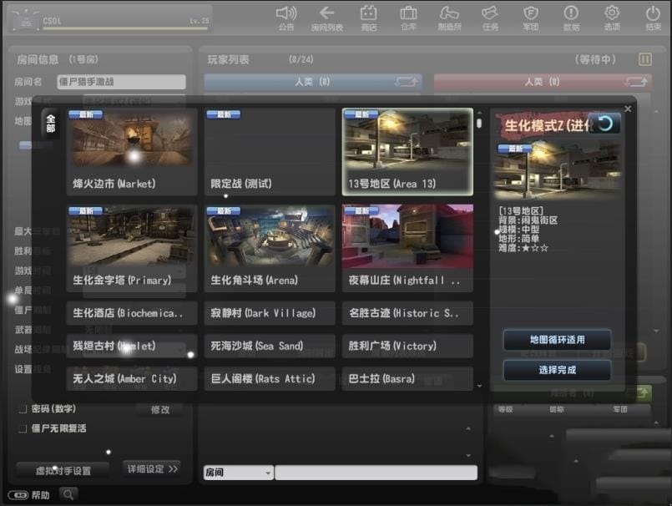Image resolution: width=672 pixels, height=506 pixels.
Task: Toggle the 帮助 help switch
Action: tap(18, 495)
